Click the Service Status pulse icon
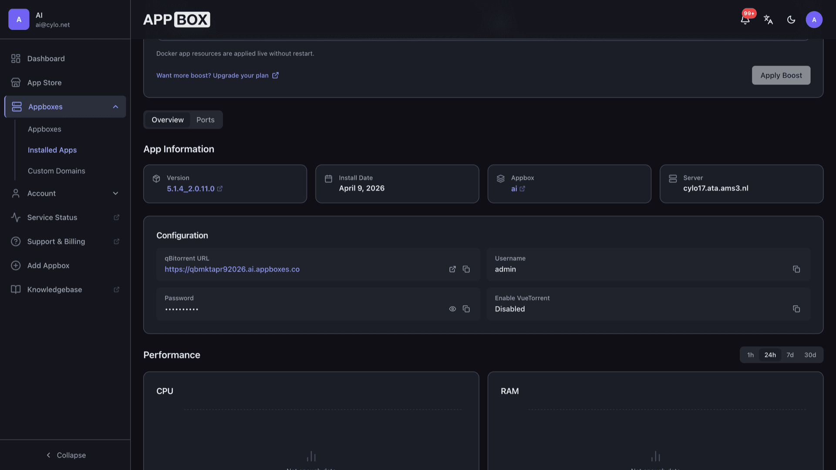 pyautogui.click(x=16, y=217)
